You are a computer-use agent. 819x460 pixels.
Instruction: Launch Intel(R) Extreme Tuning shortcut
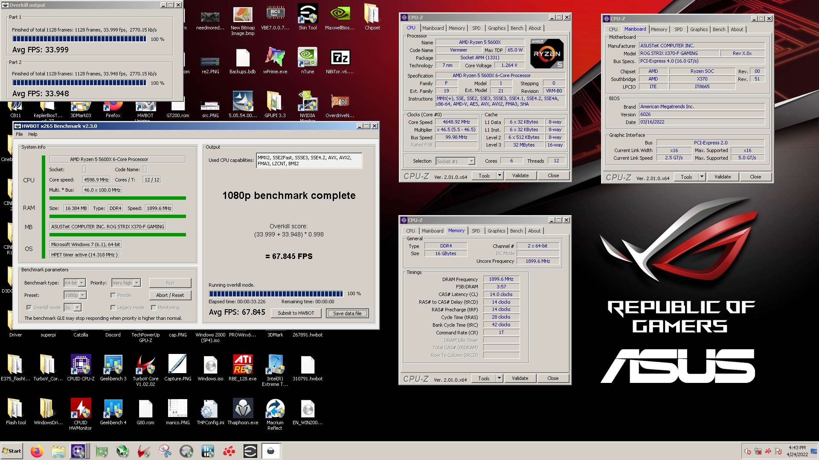point(275,371)
